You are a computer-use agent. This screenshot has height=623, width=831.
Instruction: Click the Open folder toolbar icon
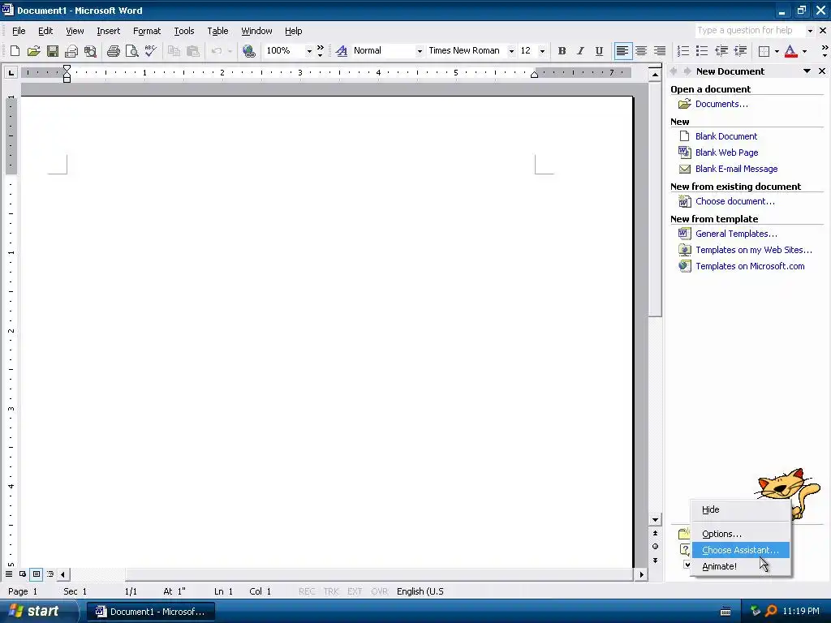pos(34,51)
